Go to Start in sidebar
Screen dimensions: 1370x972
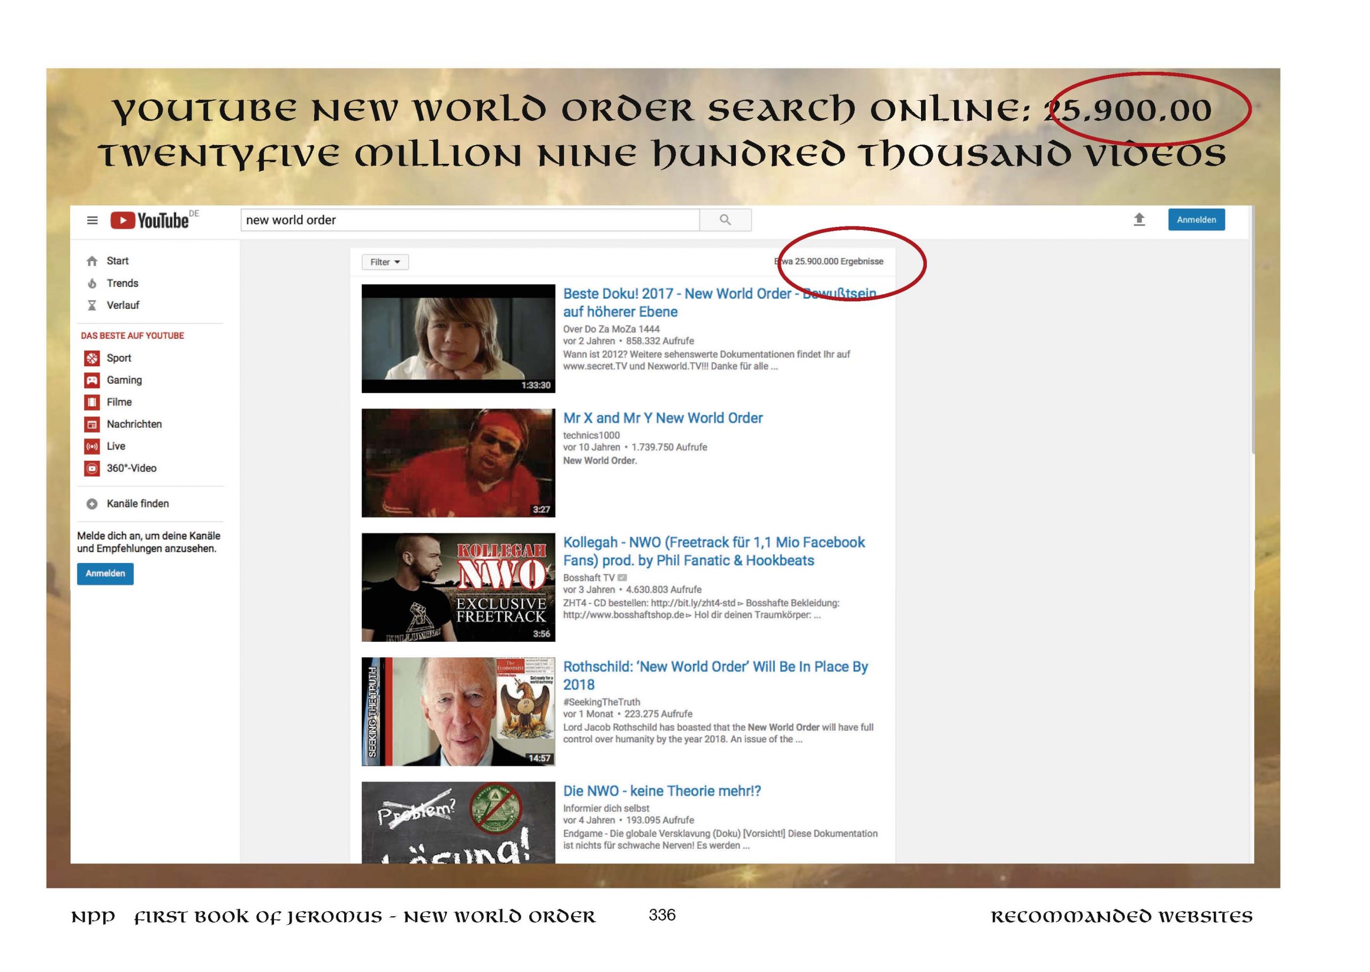pos(117,261)
